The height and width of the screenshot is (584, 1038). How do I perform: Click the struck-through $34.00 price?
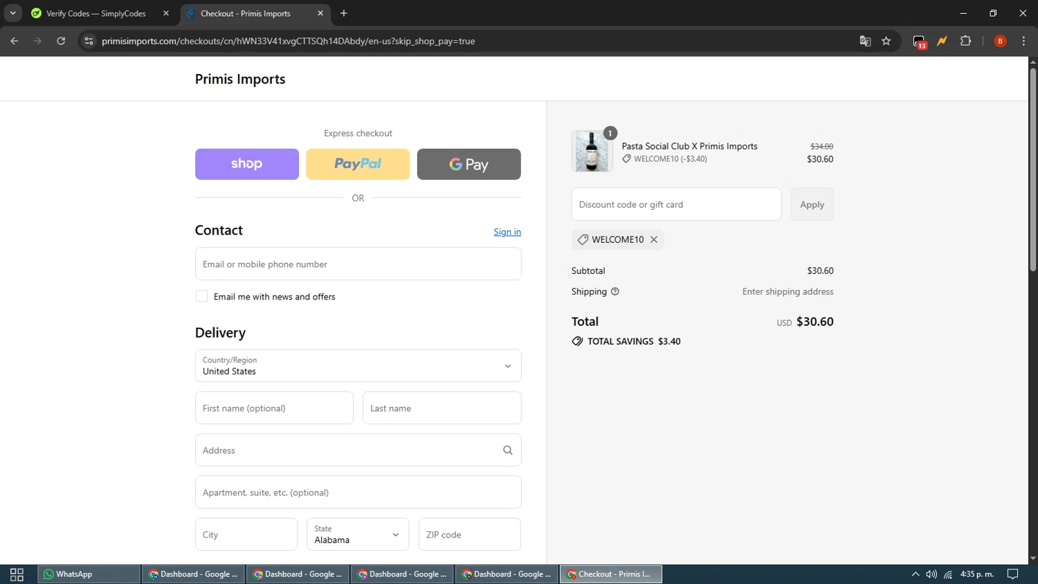(x=822, y=146)
